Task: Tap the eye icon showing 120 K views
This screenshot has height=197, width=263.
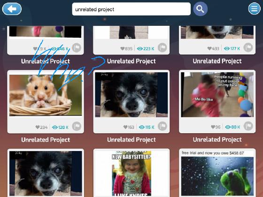Action: tap(55, 127)
